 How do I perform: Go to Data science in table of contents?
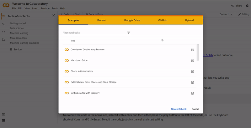click(17, 28)
